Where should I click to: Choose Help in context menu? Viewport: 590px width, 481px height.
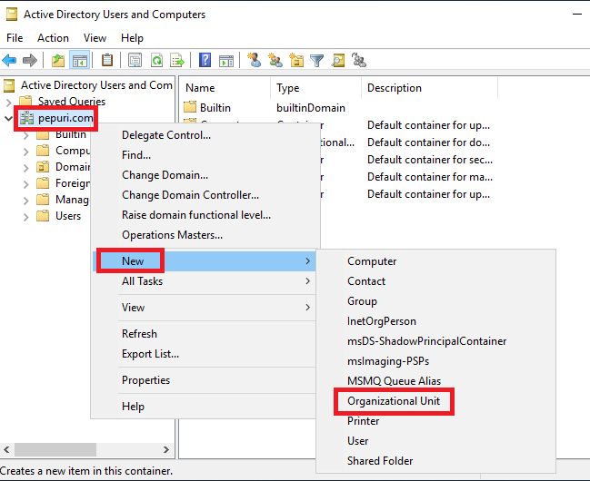[x=205, y=407]
